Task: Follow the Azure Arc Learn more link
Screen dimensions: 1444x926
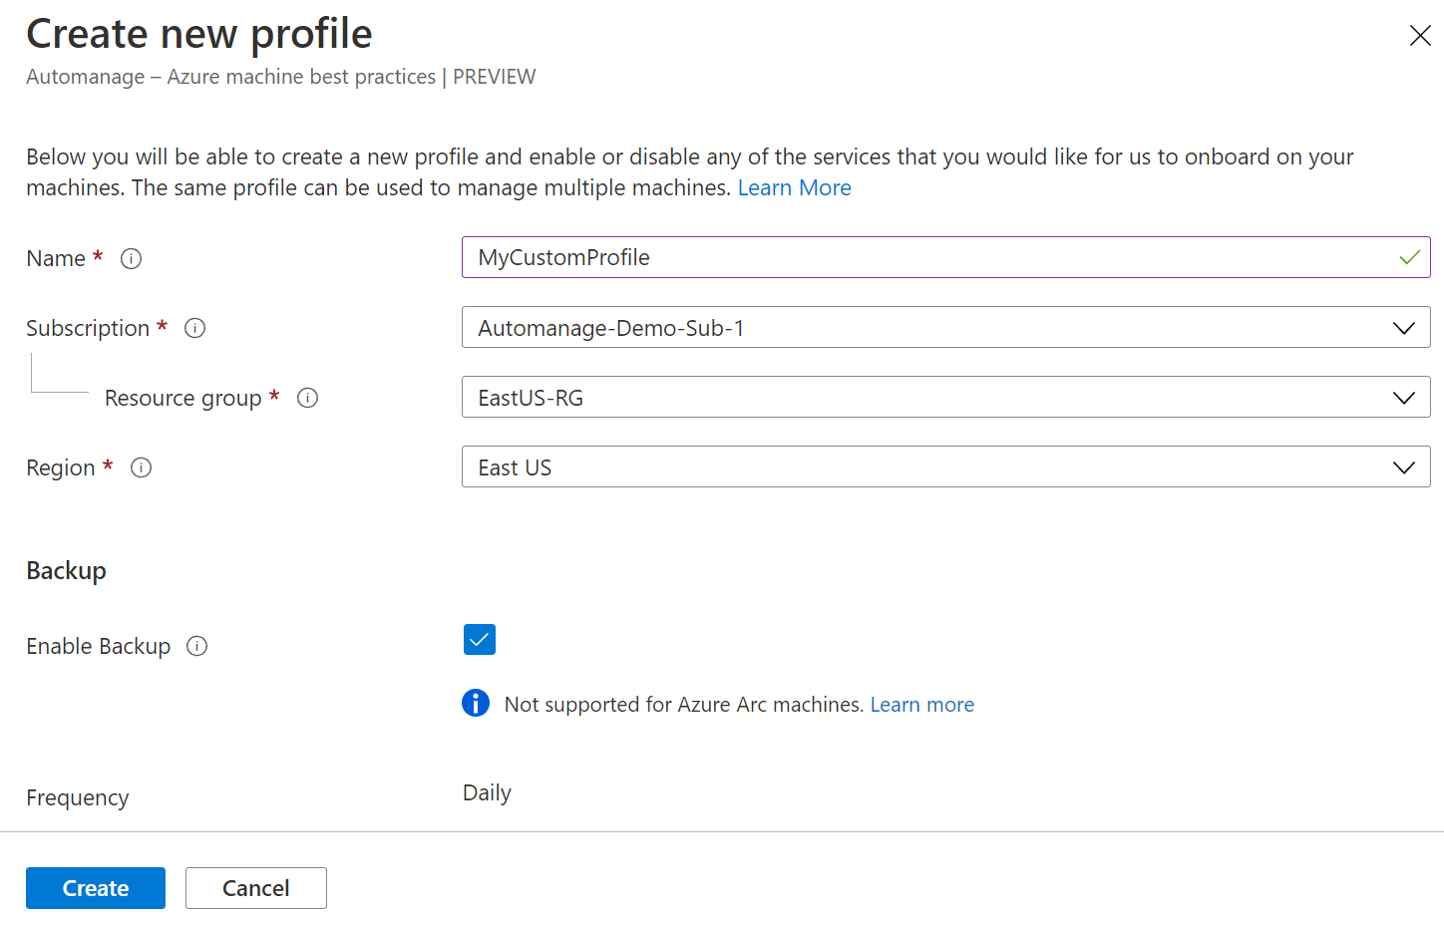Action: [921, 705]
